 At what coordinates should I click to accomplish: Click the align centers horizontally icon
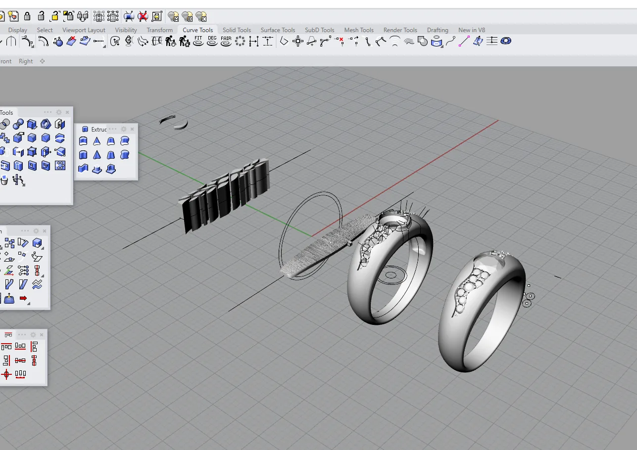point(20,360)
